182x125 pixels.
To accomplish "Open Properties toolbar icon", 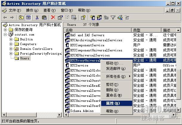I will click(60, 18).
